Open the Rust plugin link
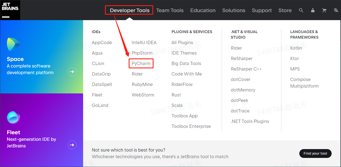 [176, 95]
